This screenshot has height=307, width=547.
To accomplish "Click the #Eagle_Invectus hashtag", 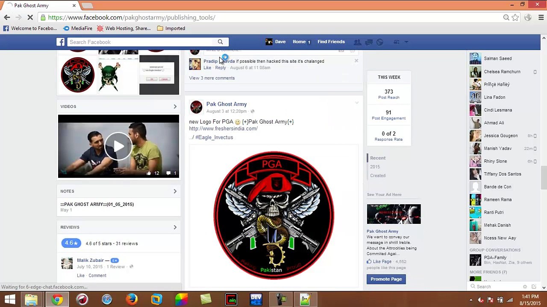I will (214, 137).
